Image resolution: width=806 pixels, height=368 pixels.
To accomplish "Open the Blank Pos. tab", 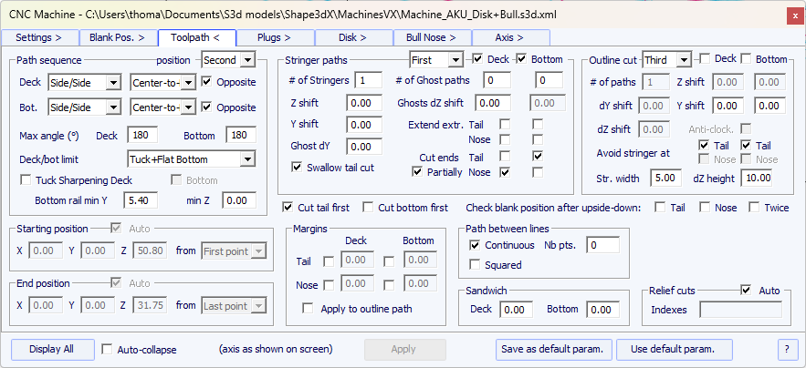I will pyautogui.click(x=118, y=37).
